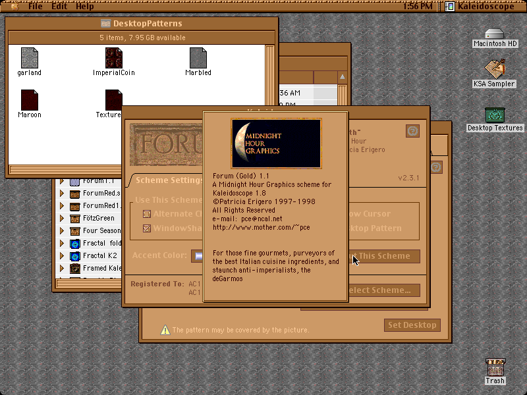The image size is (527, 395).
Task: Click the FötzGreen name in scheme list
Action: point(98,219)
